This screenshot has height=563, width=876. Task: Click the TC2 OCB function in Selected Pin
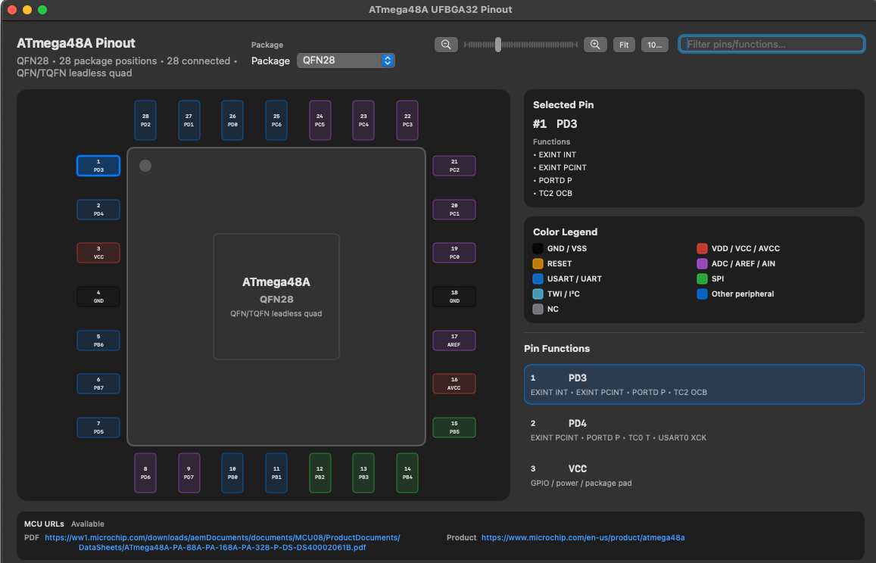coord(555,193)
